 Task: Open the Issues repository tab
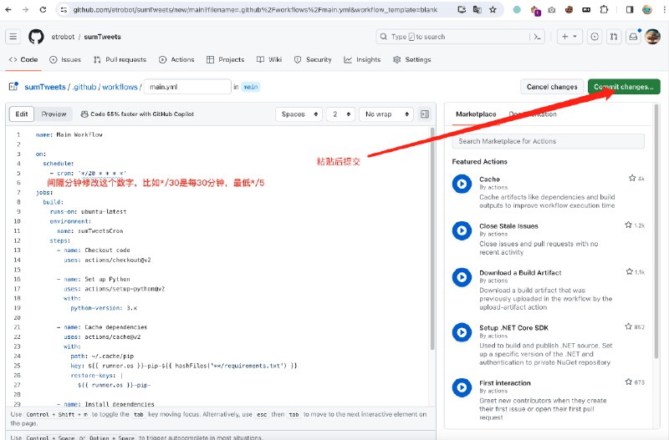(65, 59)
